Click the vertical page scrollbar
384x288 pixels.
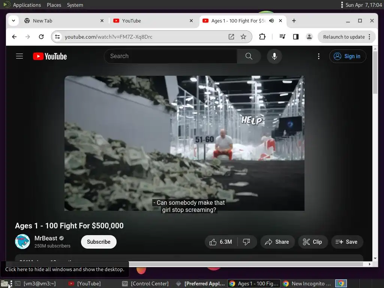coord(375,73)
